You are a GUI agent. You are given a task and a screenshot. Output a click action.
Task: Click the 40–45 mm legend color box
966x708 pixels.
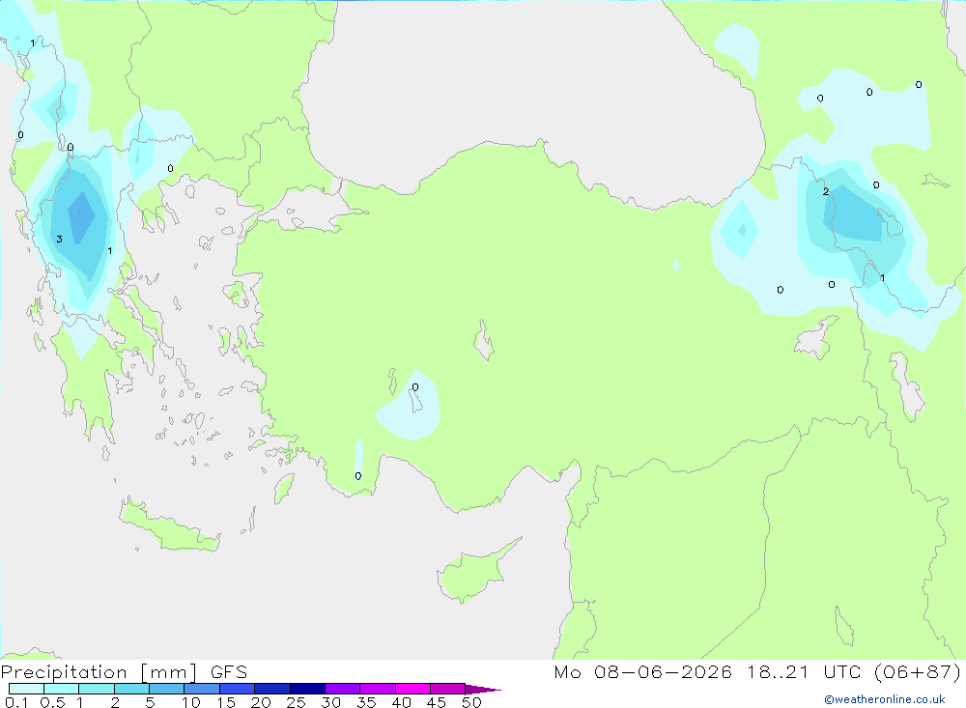pyautogui.click(x=412, y=689)
